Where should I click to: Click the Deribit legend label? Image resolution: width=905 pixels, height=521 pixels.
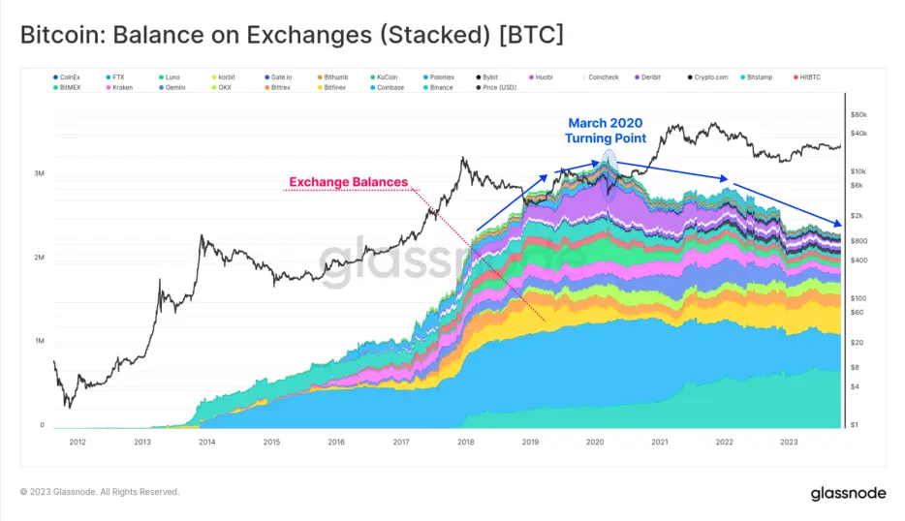click(x=651, y=77)
